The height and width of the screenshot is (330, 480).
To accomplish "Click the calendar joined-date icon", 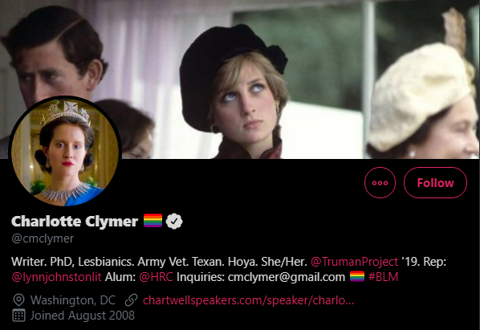I will pos(18,316).
